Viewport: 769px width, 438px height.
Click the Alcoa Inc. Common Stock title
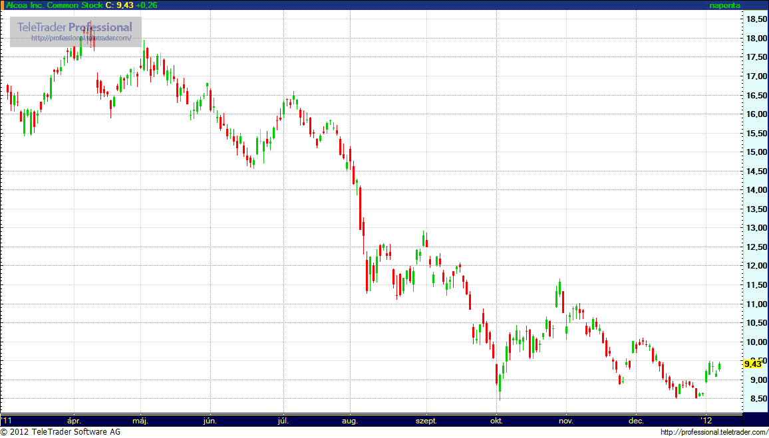point(55,5)
